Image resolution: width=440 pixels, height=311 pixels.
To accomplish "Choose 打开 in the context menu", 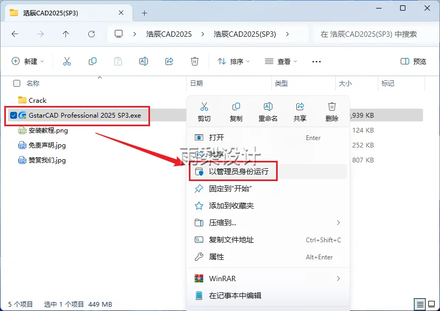I will point(268,137).
